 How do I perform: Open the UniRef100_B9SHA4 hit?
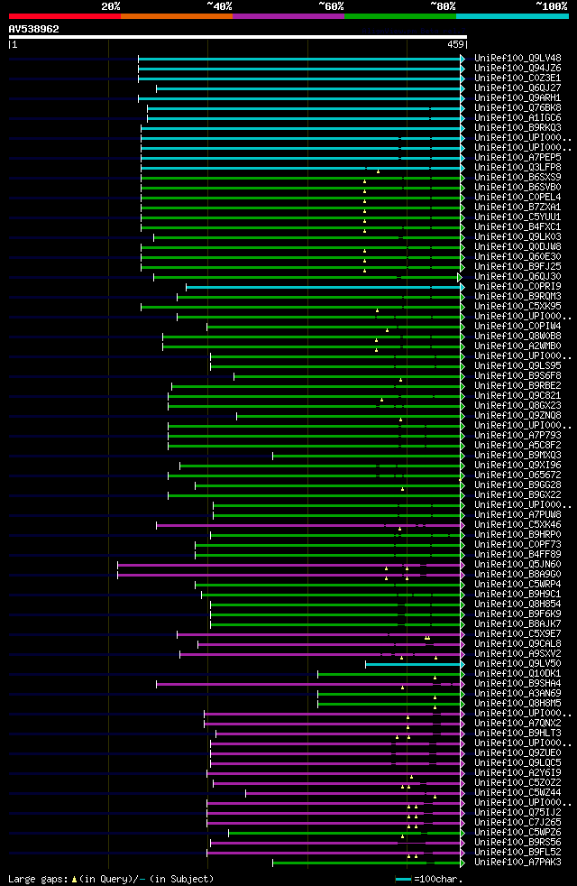point(517,684)
